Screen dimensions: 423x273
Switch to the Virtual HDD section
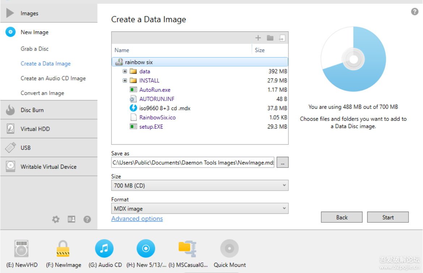[x=35, y=129]
